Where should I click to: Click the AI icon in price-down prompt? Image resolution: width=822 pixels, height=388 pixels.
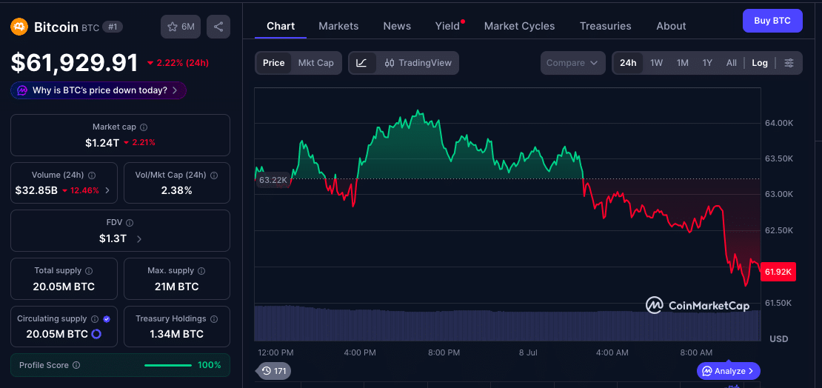pyautogui.click(x=22, y=90)
